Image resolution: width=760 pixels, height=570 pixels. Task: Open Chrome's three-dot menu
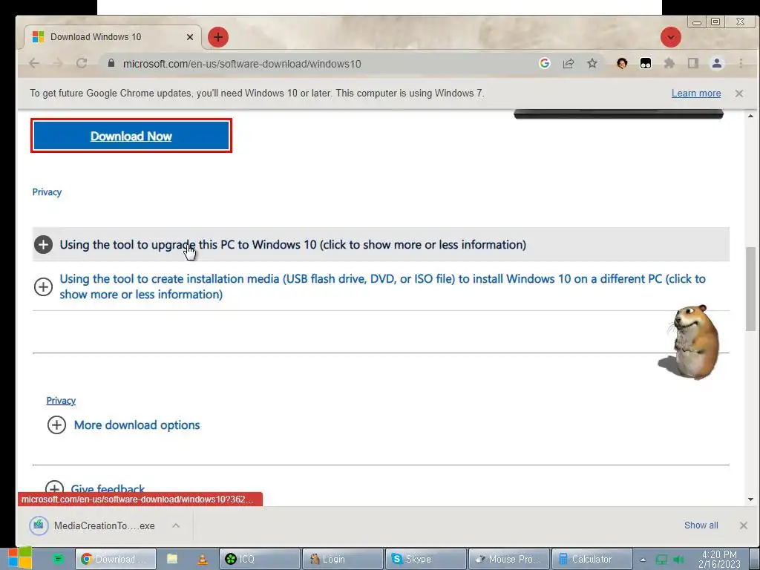pyautogui.click(x=741, y=64)
